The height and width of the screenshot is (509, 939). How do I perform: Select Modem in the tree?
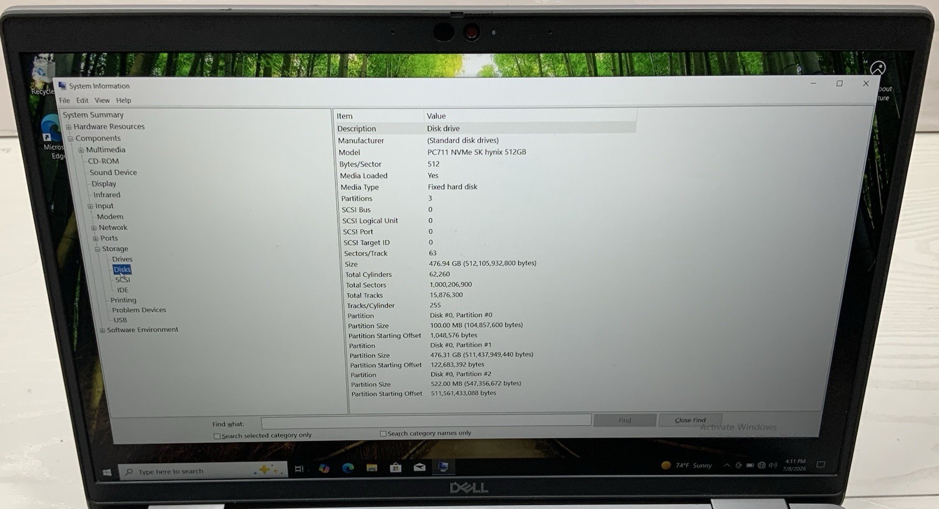pos(110,217)
